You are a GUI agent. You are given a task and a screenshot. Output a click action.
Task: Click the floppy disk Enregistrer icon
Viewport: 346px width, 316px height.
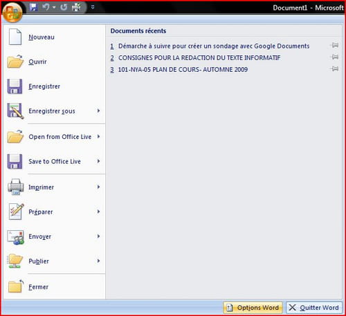click(15, 86)
